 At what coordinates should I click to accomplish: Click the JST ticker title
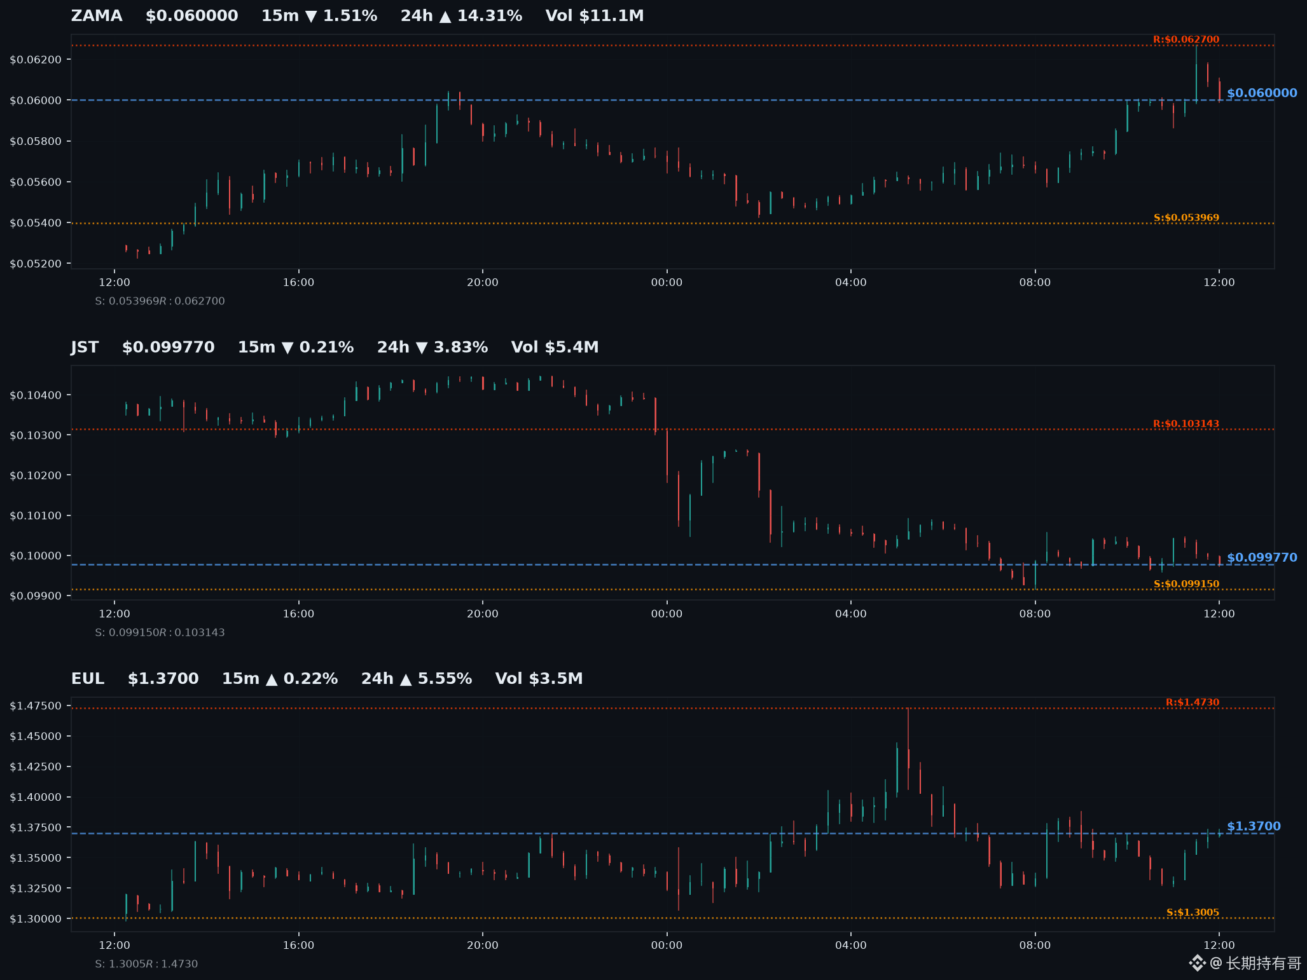point(85,348)
